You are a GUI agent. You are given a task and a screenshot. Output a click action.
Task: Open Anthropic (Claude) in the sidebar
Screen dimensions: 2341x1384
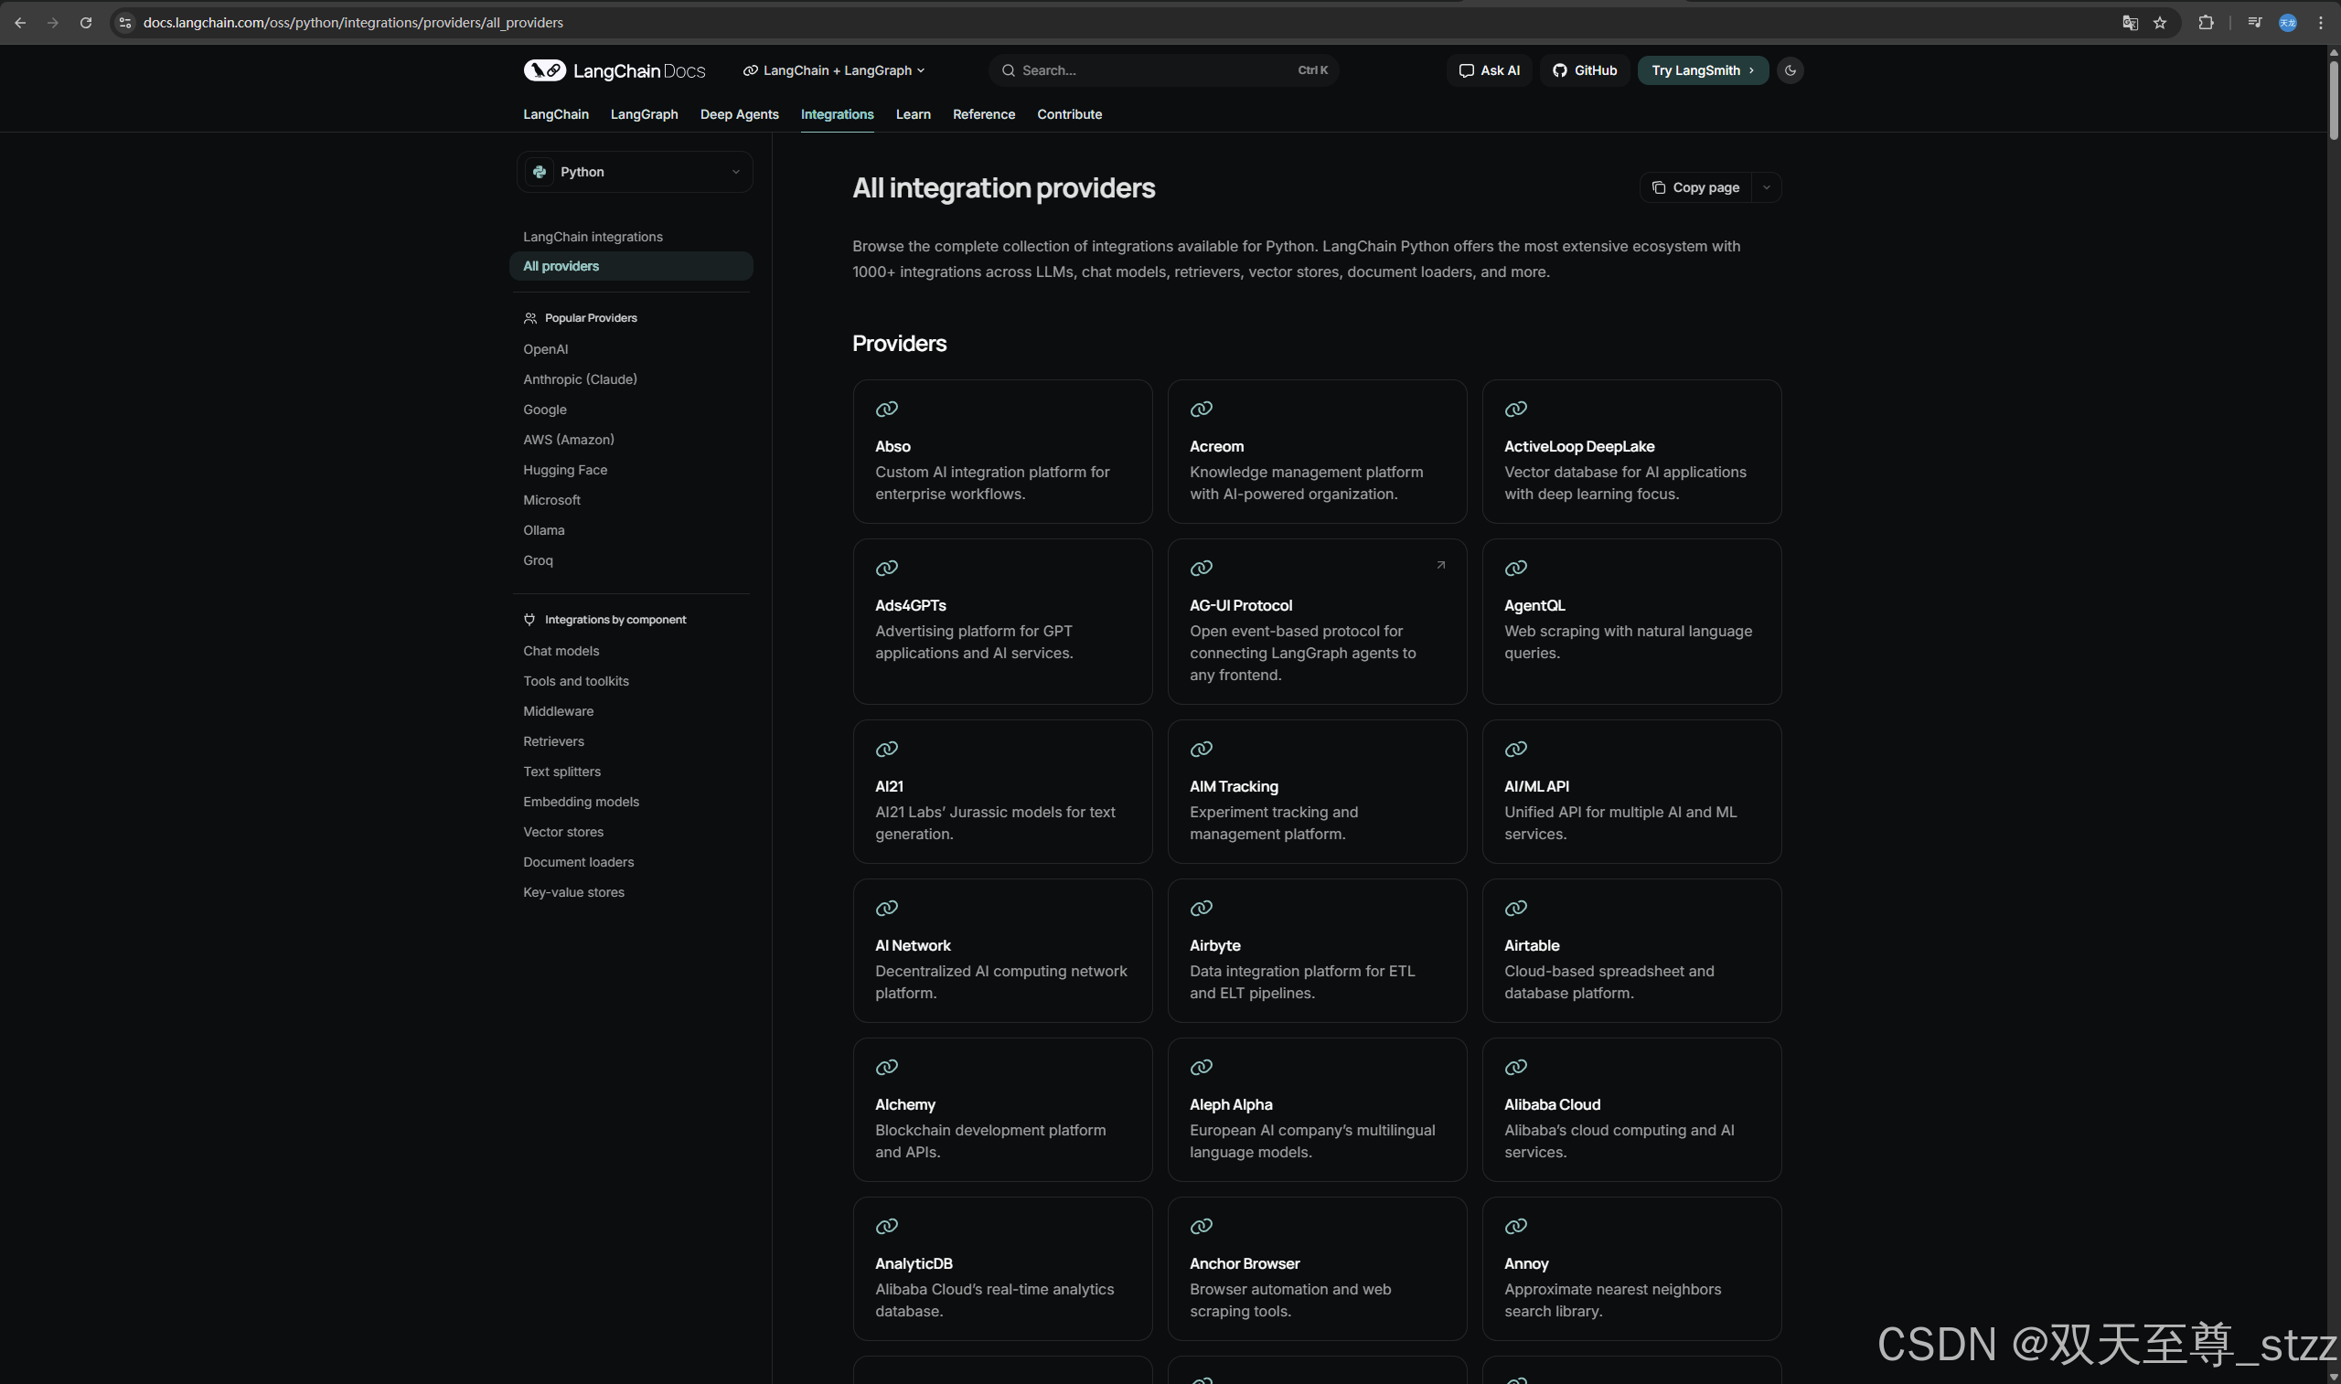coord(579,379)
